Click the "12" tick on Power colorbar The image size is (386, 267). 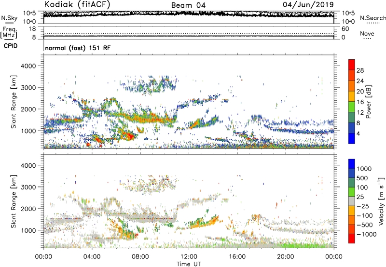(360, 112)
